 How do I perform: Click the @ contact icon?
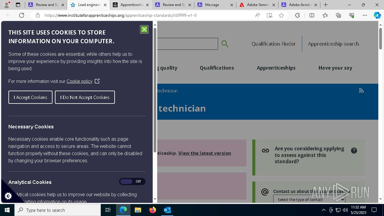click(265, 192)
